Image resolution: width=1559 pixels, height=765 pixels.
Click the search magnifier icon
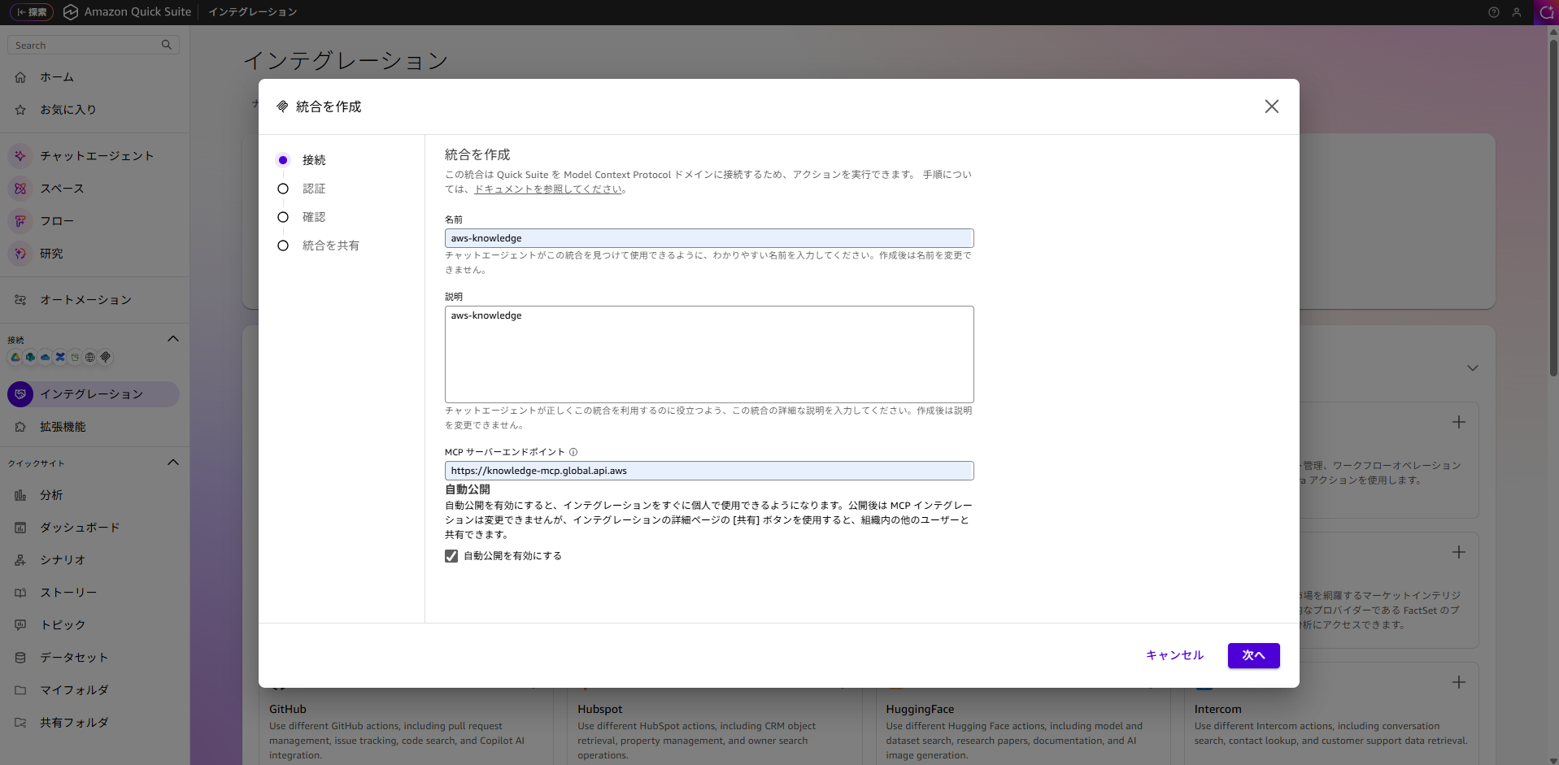pyautogui.click(x=166, y=45)
